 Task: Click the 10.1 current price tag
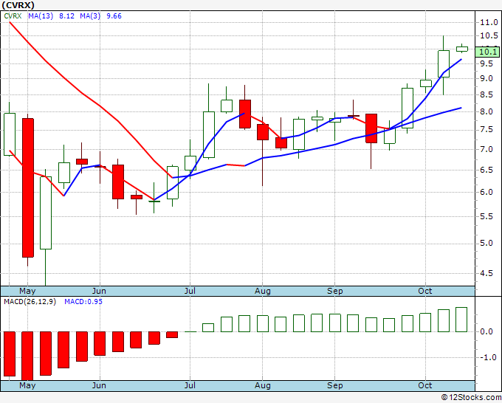pos(487,52)
